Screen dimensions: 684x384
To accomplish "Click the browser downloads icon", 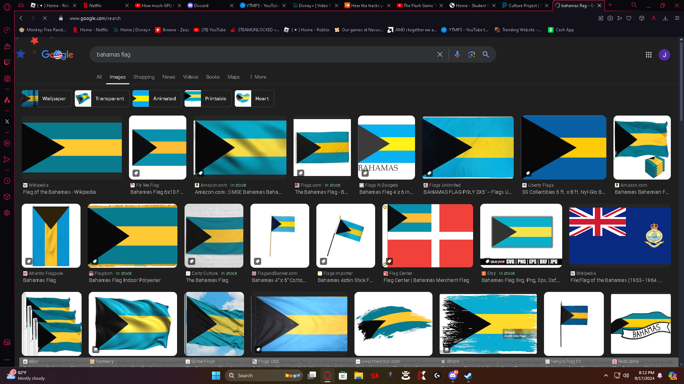I will (x=665, y=18).
